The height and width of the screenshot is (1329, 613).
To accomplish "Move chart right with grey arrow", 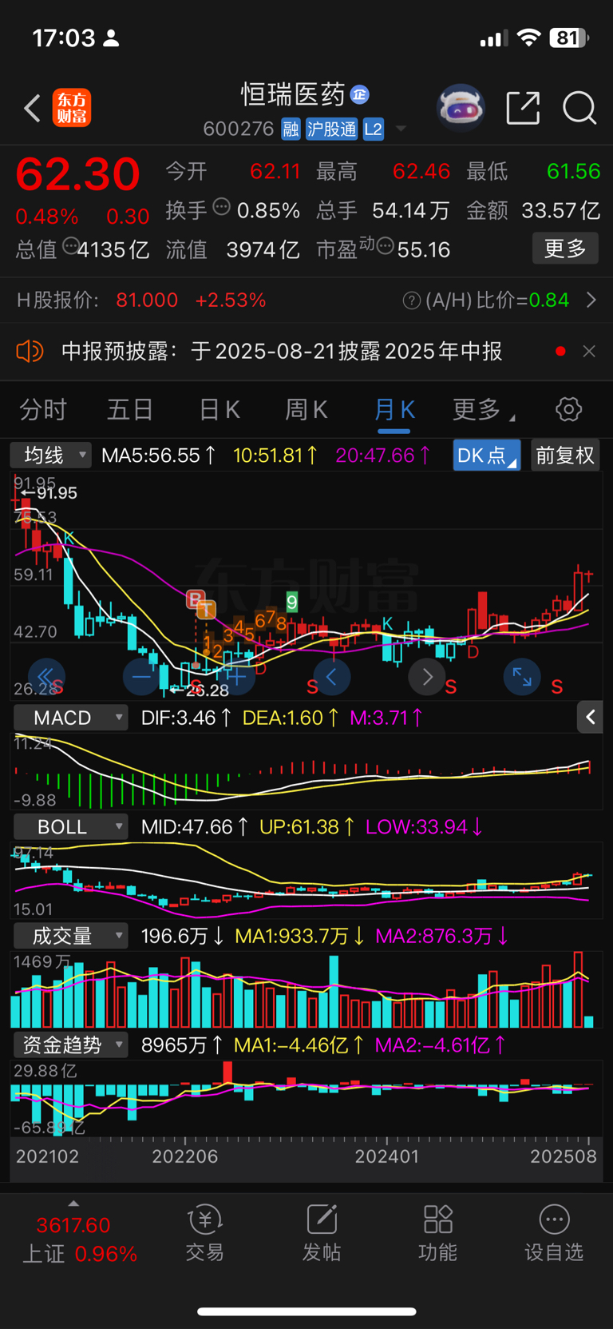I will (427, 677).
